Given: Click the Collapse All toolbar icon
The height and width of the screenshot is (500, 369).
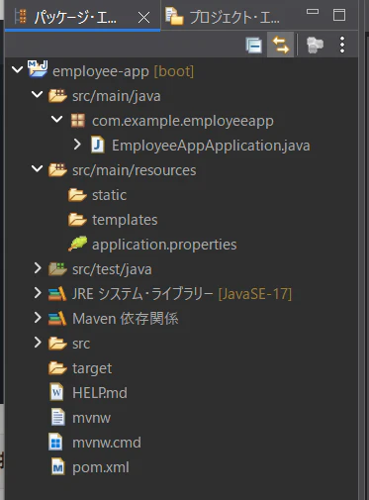Looking at the screenshot, I should point(254,45).
